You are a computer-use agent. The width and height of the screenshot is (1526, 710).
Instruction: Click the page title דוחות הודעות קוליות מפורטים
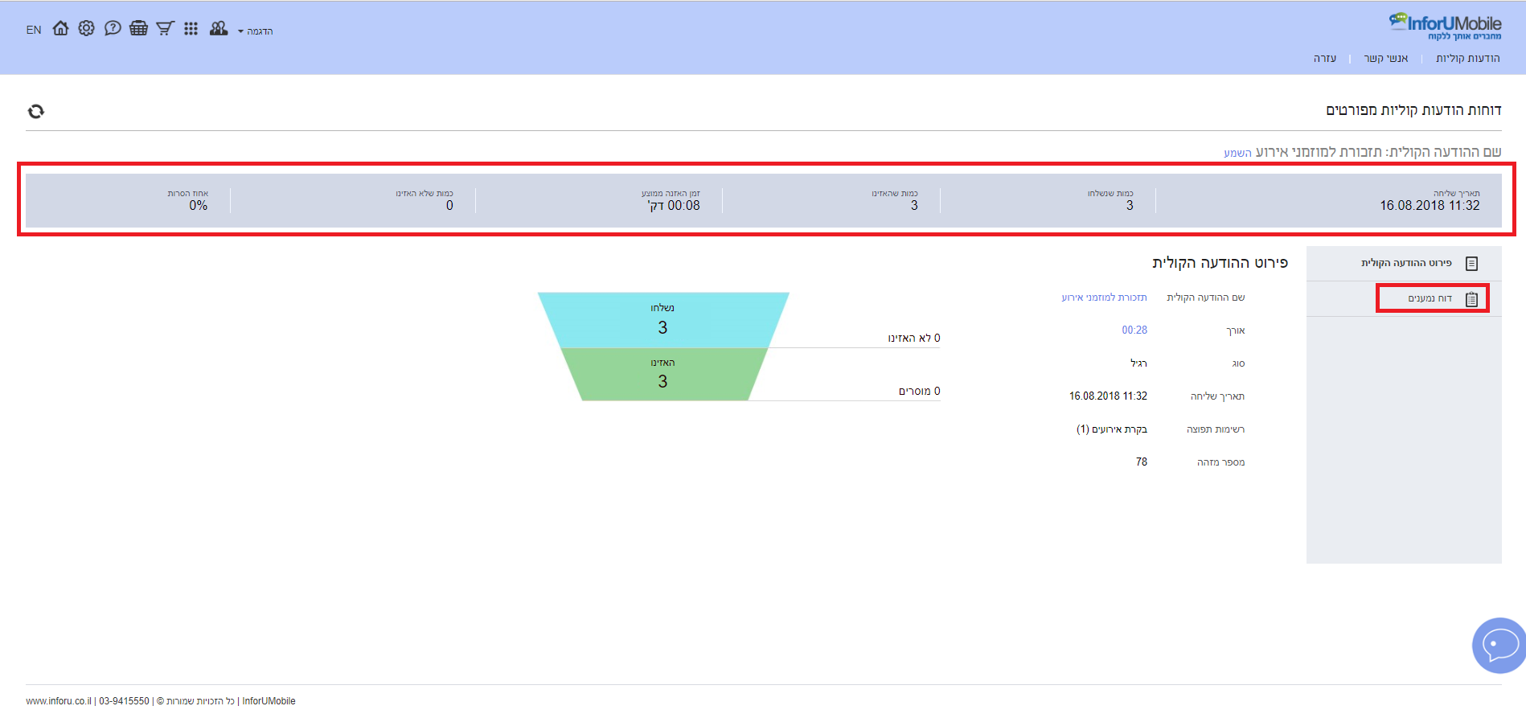(x=1413, y=110)
